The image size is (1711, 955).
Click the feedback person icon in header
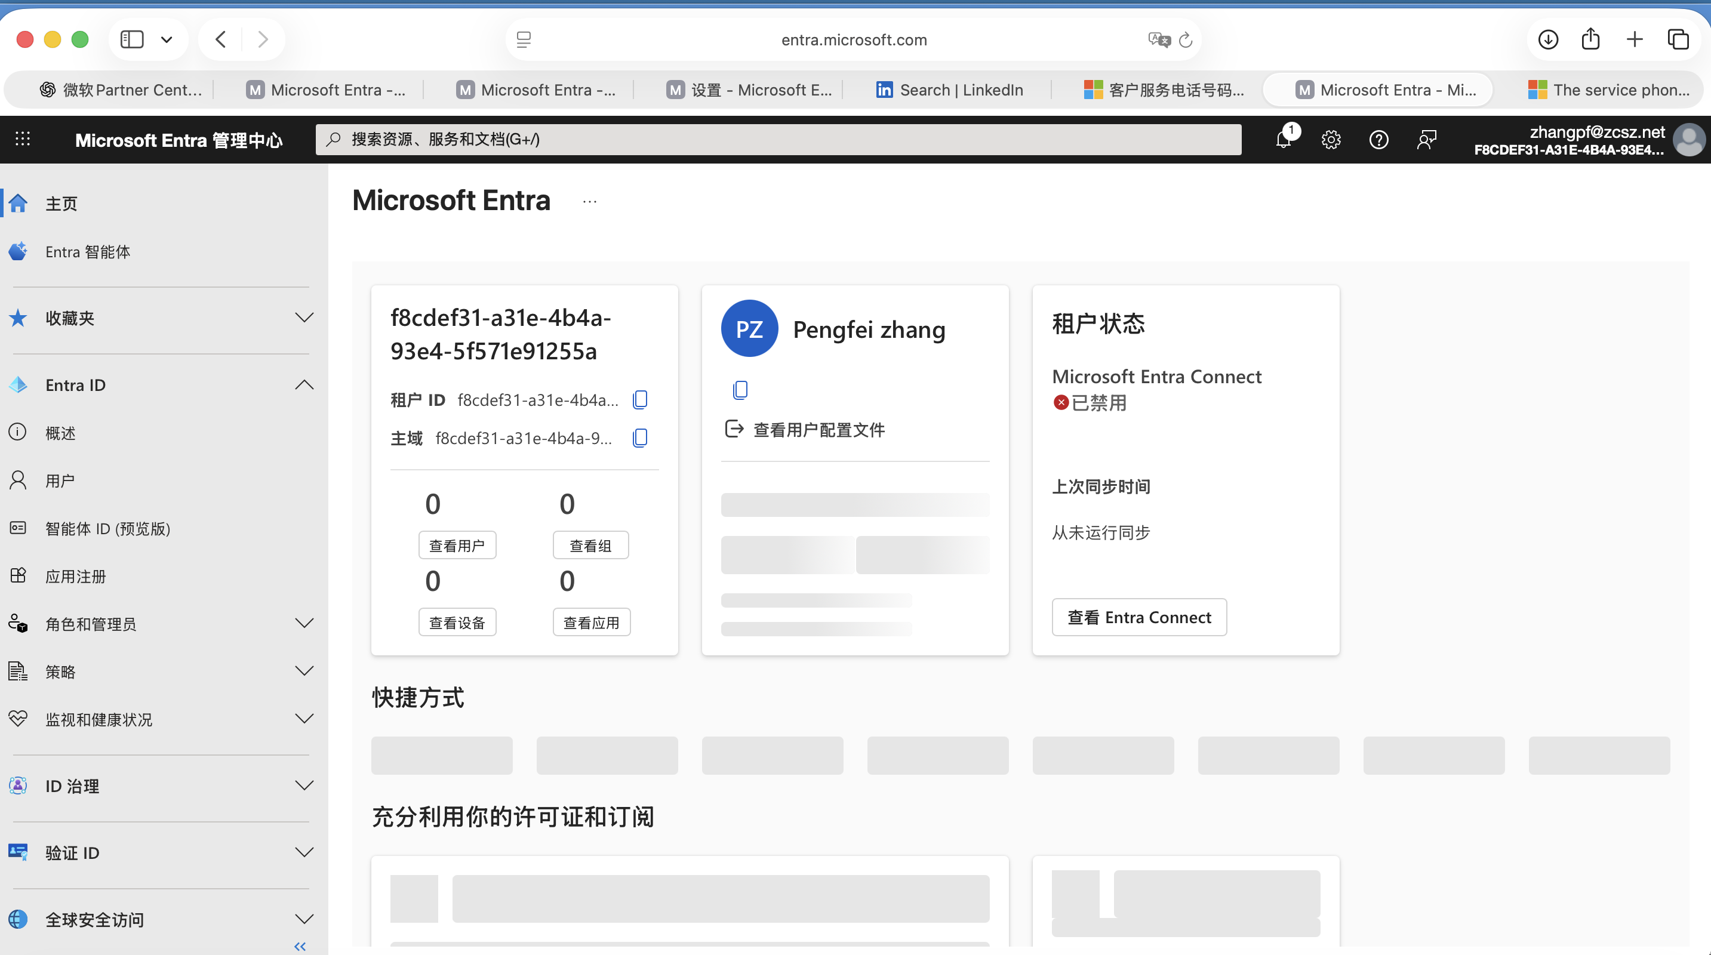[x=1426, y=140]
